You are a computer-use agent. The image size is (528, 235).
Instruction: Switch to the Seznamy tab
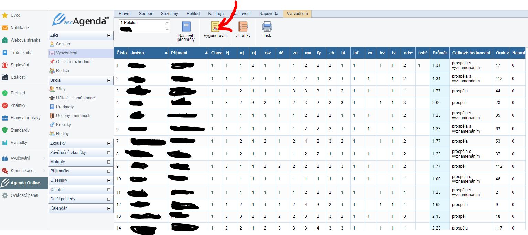[x=169, y=14]
